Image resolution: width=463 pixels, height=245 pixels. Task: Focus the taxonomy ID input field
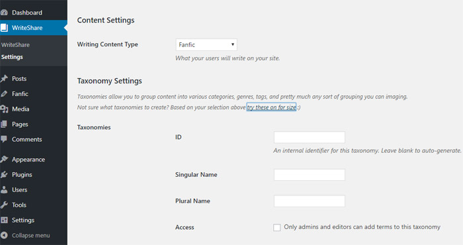(310, 138)
